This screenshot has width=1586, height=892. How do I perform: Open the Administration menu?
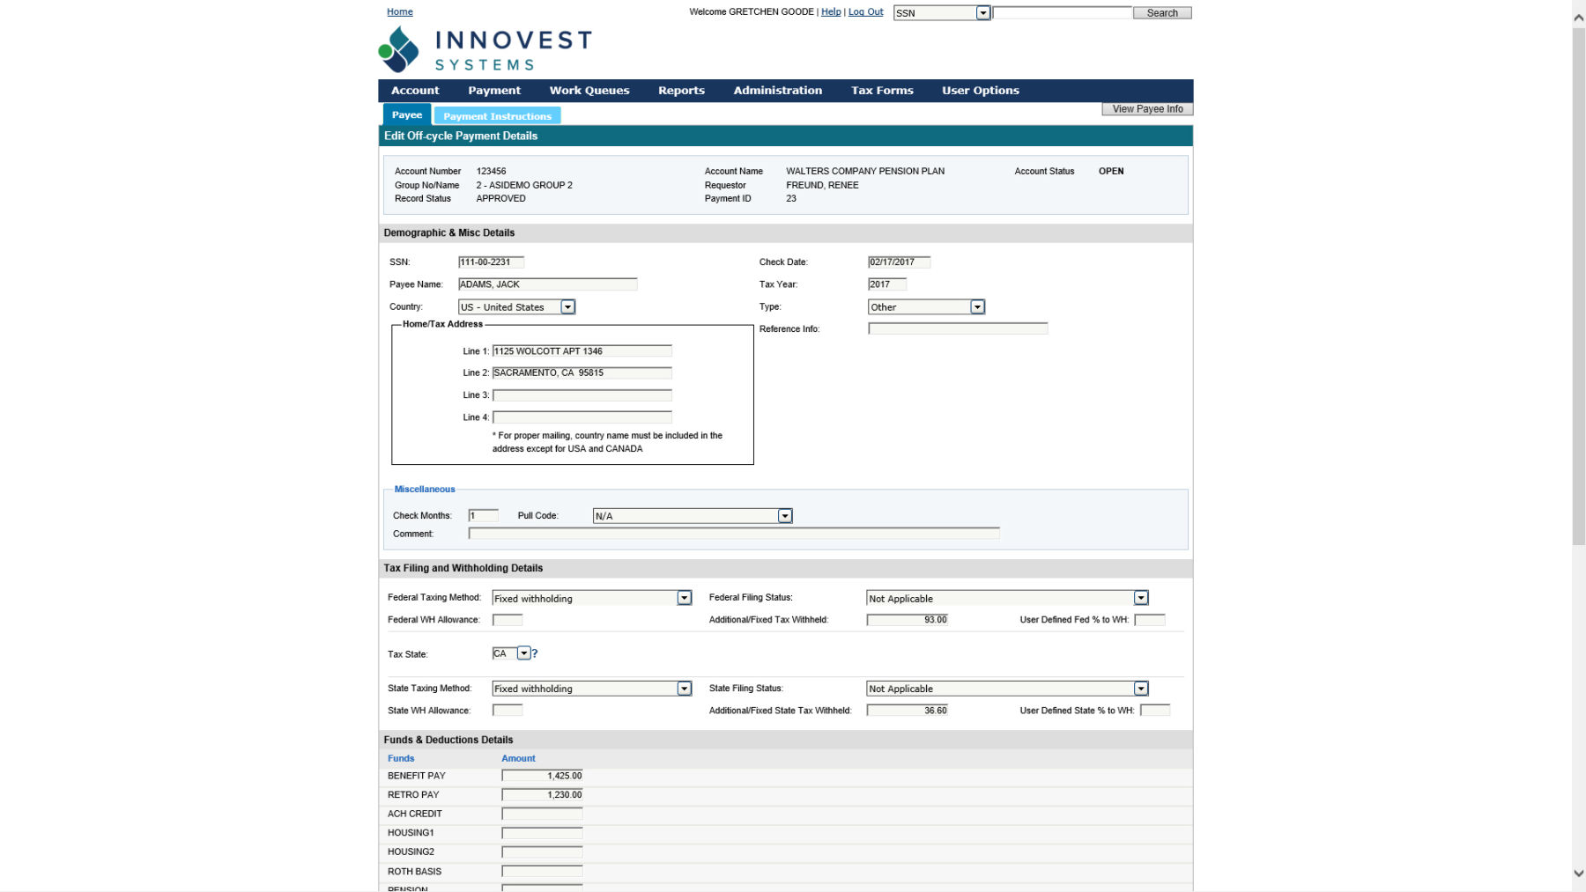pyautogui.click(x=777, y=91)
